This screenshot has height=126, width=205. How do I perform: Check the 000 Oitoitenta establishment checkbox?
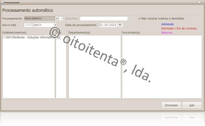4,37
